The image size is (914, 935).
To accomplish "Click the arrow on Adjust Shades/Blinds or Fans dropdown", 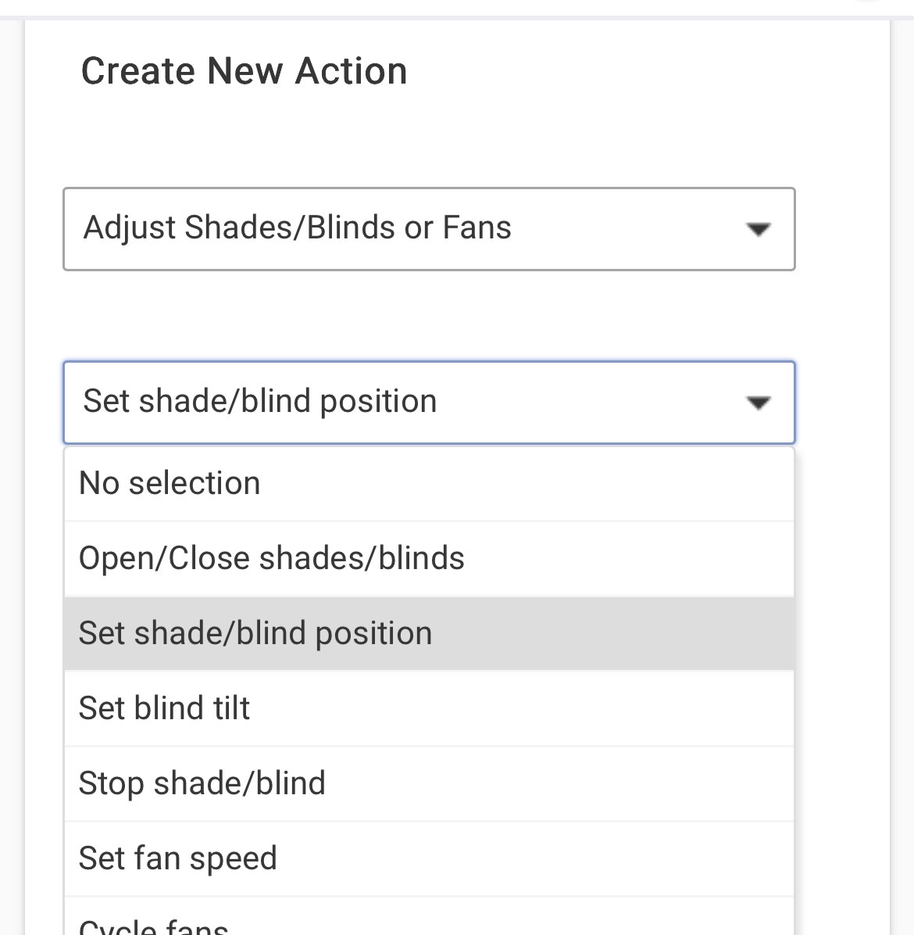I will (758, 229).
